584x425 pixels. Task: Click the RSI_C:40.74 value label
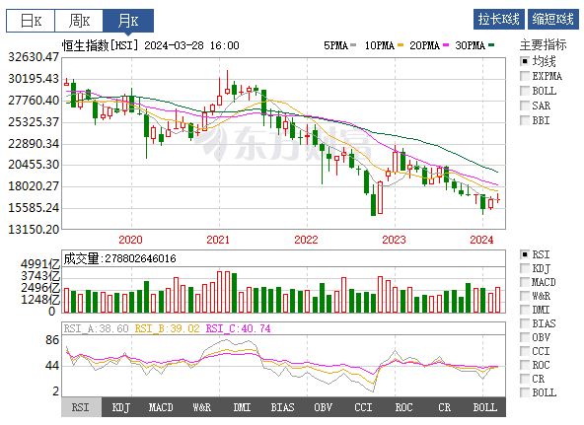coord(239,328)
